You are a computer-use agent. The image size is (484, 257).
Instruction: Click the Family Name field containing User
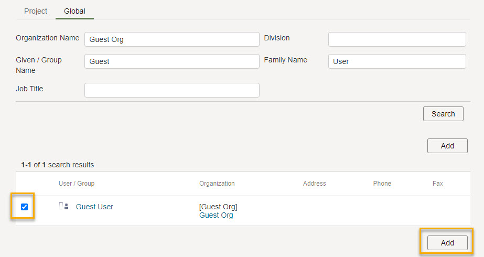[396, 61]
